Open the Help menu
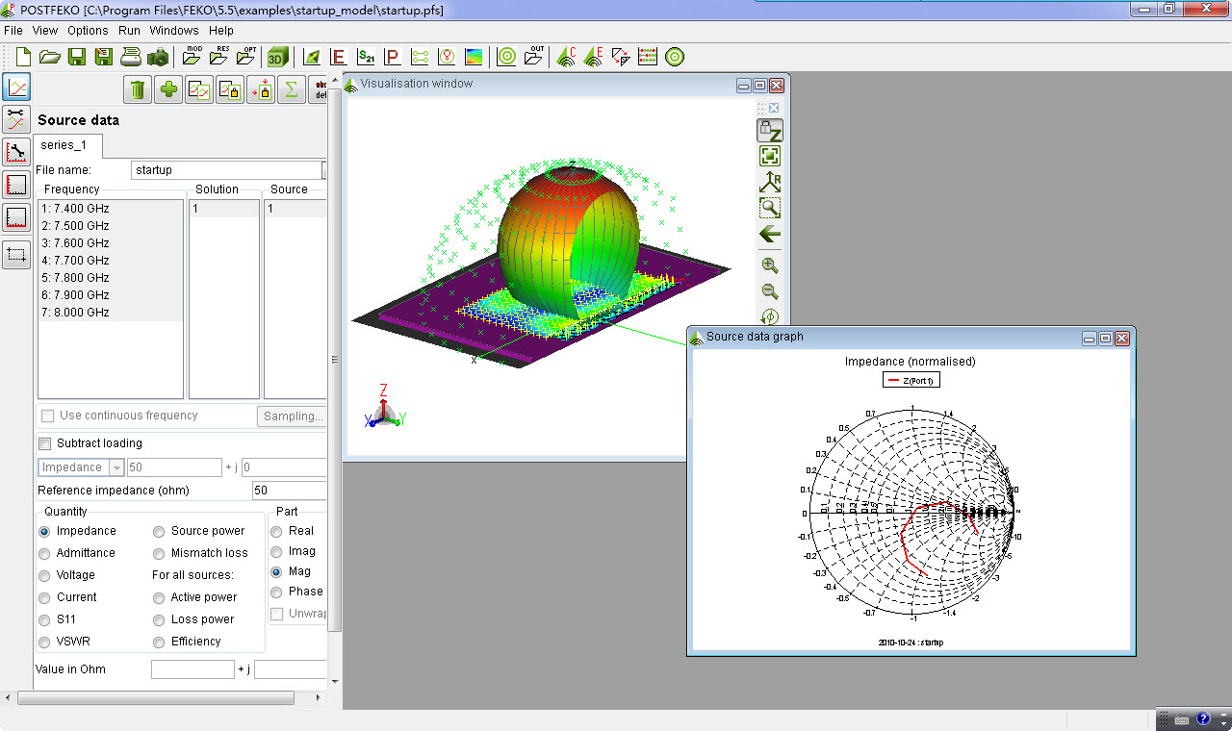1232x731 pixels. [x=221, y=31]
